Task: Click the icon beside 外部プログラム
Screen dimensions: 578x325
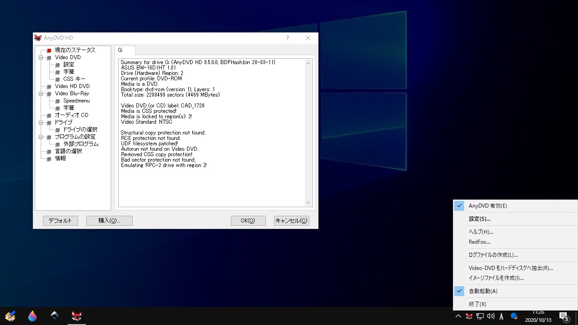Action: tap(57, 144)
